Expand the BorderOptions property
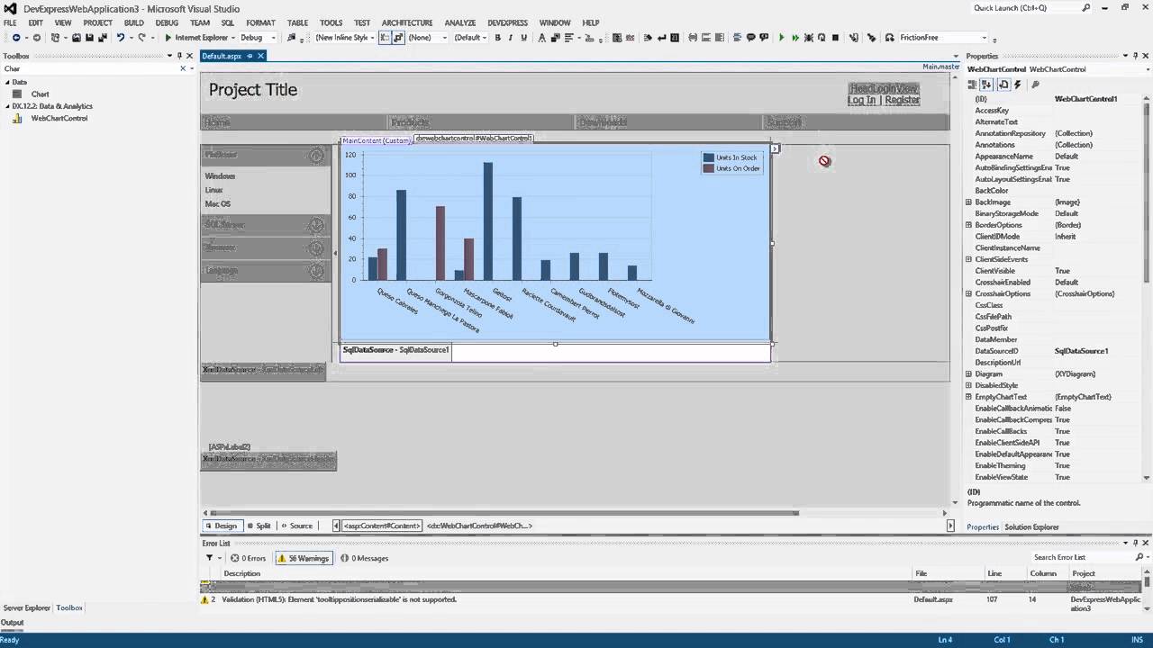This screenshot has height=648, width=1153. coord(968,225)
